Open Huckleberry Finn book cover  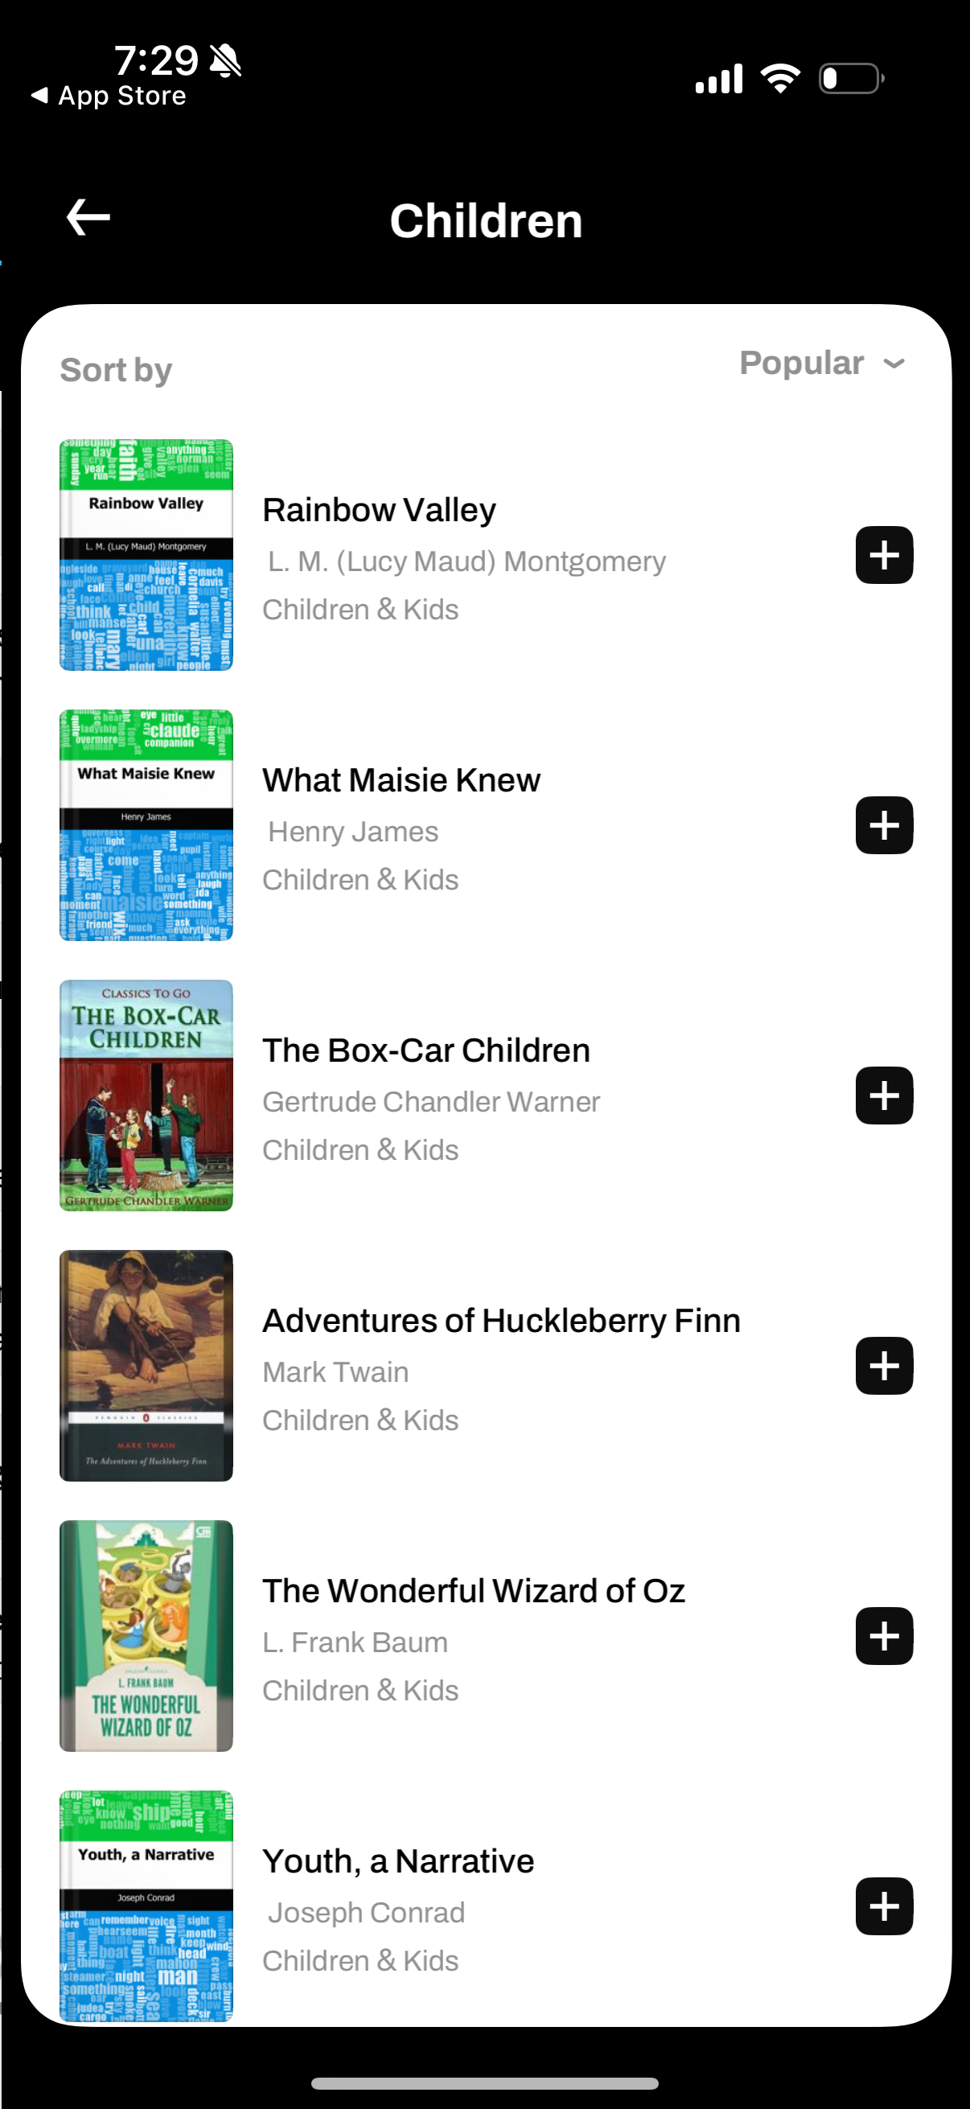(146, 1366)
